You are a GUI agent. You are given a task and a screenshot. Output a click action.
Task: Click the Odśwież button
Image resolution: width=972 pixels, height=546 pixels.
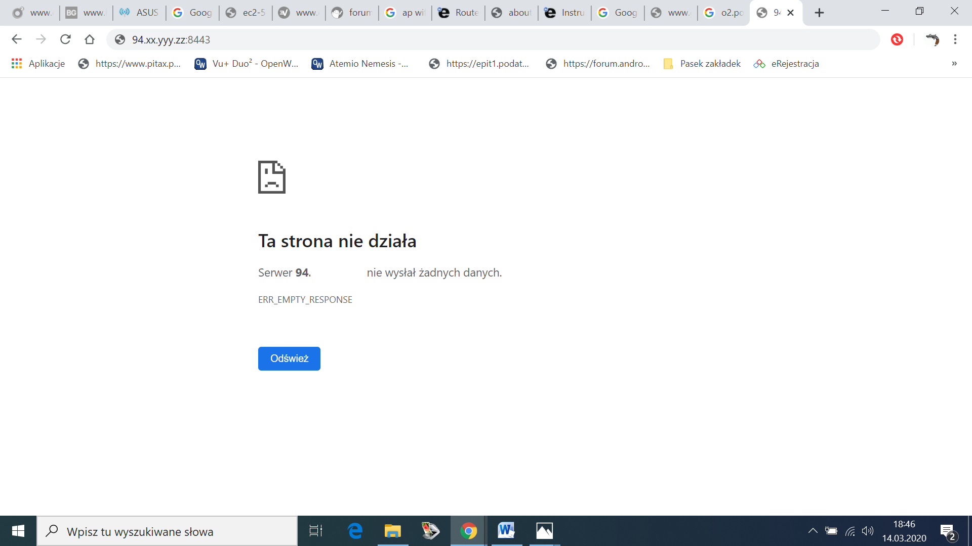289,358
